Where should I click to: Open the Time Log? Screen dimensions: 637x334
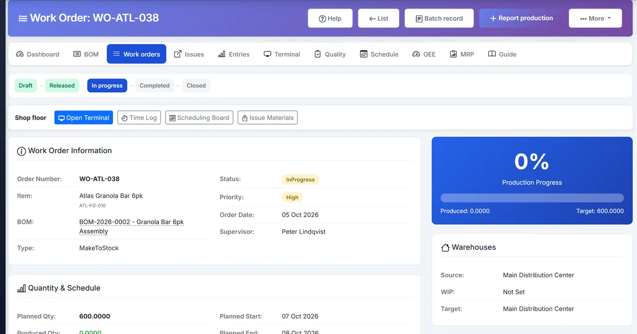pyautogui.click(x=139, y=118)
